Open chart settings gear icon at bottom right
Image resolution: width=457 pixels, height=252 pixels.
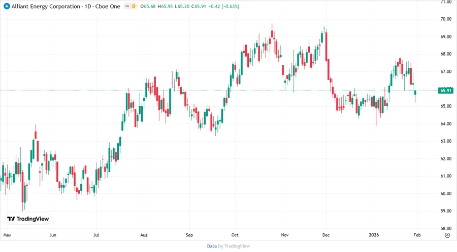447,235
